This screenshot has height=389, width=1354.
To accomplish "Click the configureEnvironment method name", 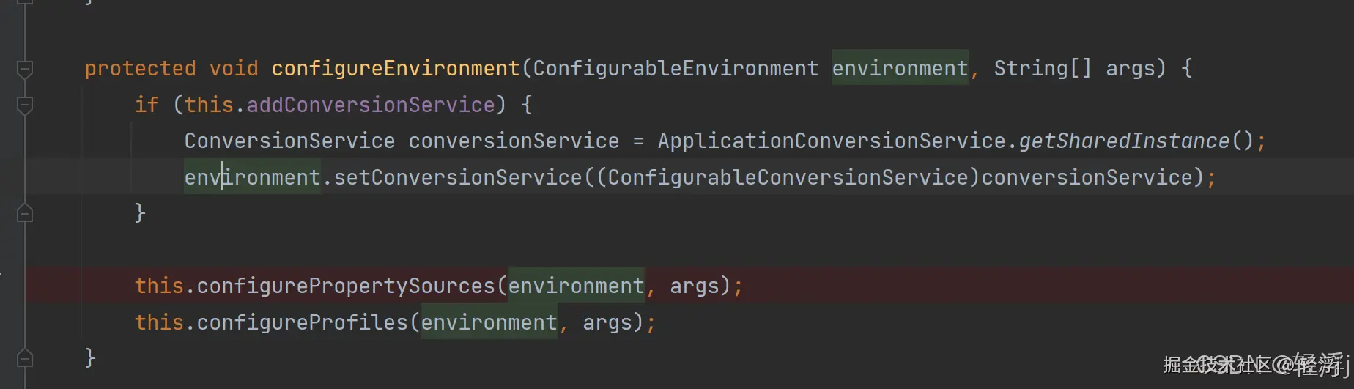I will pos(395,69).
